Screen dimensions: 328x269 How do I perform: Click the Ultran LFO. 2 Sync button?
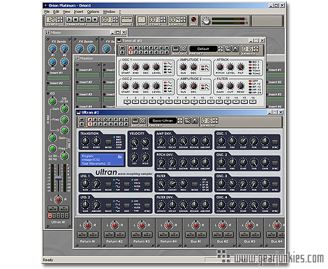[x=147, y=205]
